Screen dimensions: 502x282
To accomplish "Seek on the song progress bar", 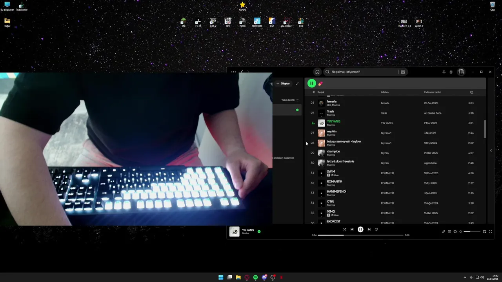I will (360, 235).
